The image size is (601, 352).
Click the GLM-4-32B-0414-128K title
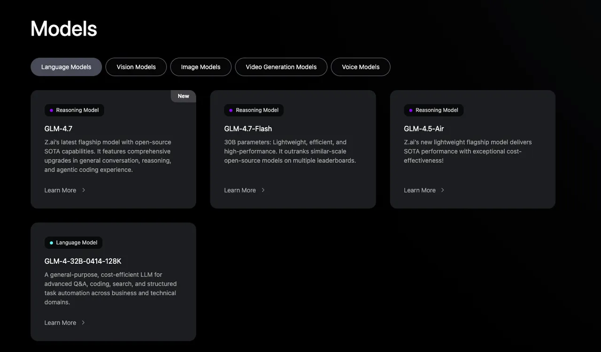[x=83, y=261]
